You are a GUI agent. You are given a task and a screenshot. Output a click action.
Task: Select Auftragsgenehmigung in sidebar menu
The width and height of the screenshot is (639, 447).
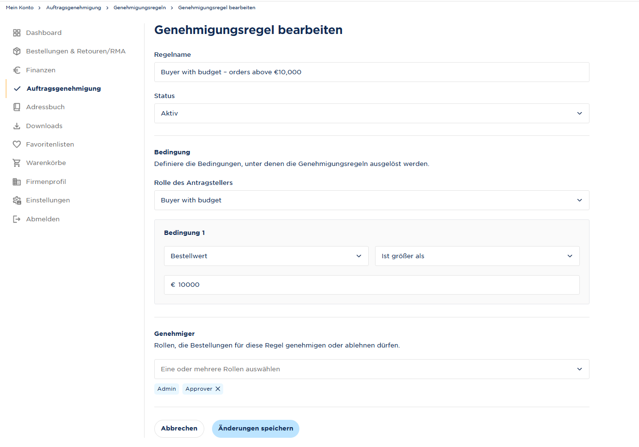pyautogui.click(x=64, y=89)
